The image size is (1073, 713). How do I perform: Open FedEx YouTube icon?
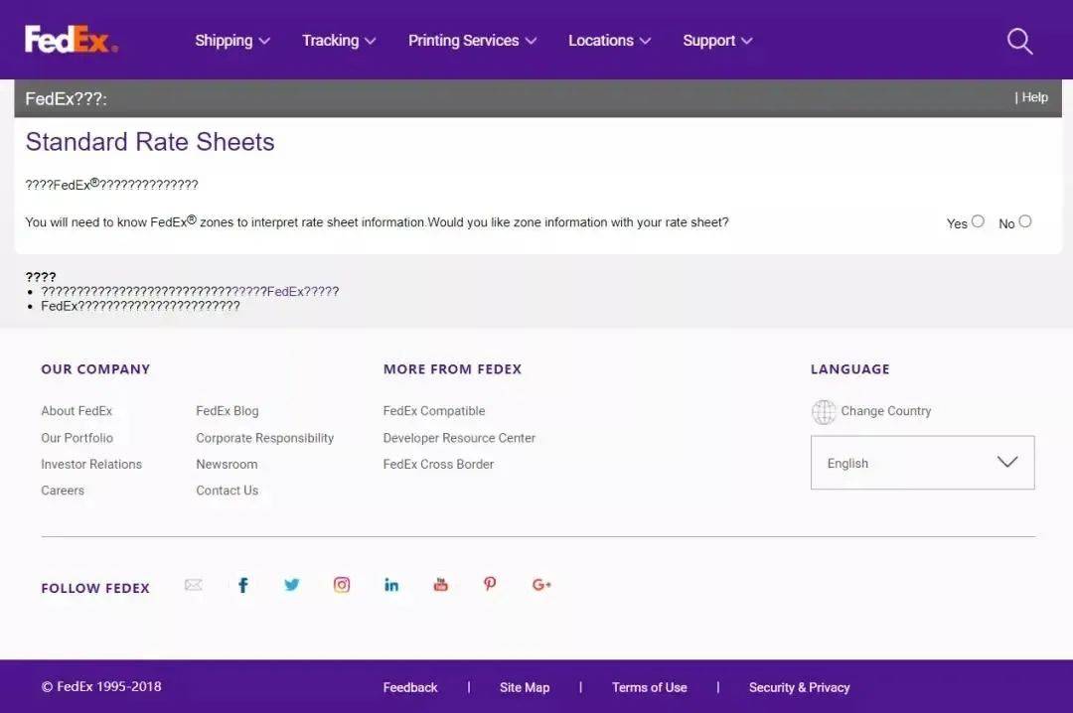tap(441, 584)
